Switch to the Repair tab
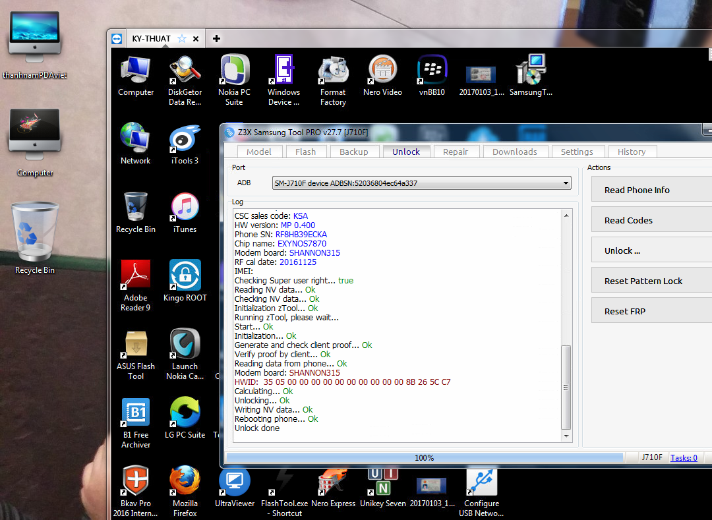This screenshot has height=520, width=712. coord(456,152)
